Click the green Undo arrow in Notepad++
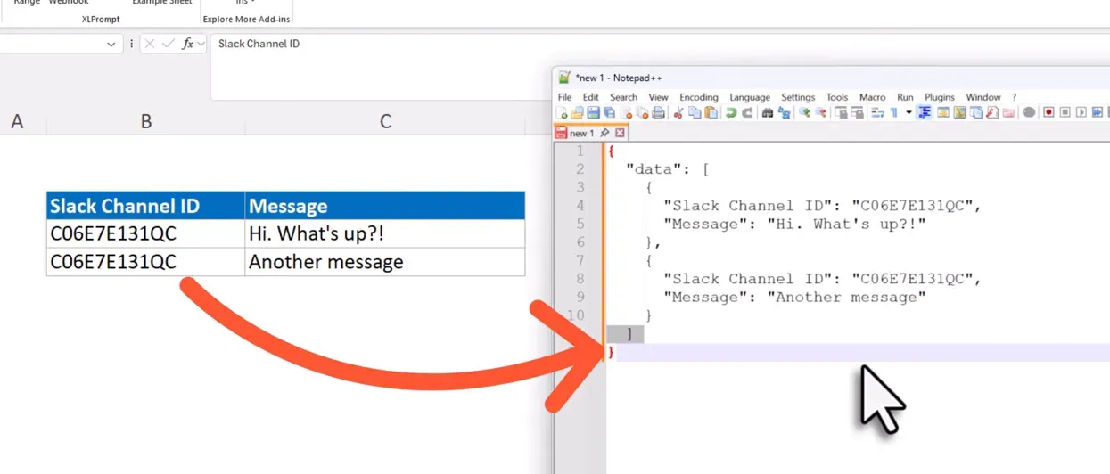 coord(730,112)
